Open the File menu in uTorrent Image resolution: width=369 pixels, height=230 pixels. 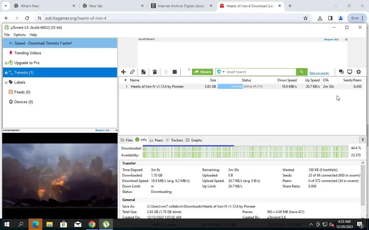[7, 35]
